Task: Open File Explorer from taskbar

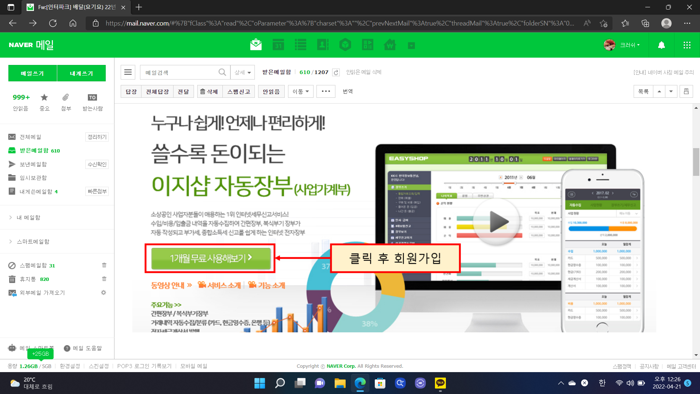Action: 340,383
